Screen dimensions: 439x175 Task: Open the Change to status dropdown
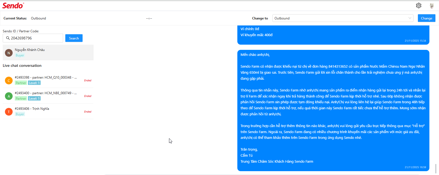pos(340,18)
